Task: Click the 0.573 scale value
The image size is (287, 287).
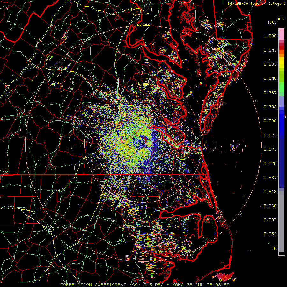Action: click(x=270, y=149)
